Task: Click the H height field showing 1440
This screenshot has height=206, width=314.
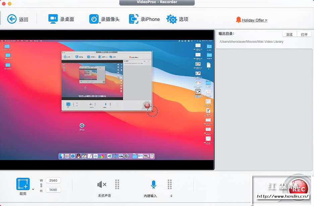Action: [x=53, y=190]
